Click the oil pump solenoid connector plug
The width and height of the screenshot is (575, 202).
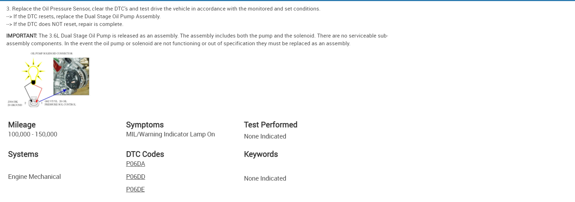click(x=34, y=102)
